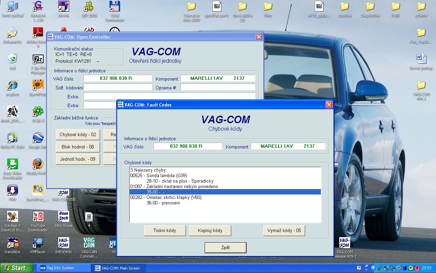Open AKTE_upda archive icon
The image size is (436, 273).
[319, 9]
